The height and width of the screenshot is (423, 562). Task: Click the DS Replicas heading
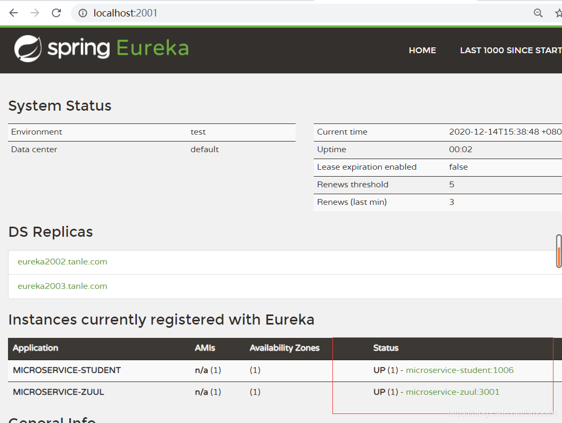(x=51, y=232)
